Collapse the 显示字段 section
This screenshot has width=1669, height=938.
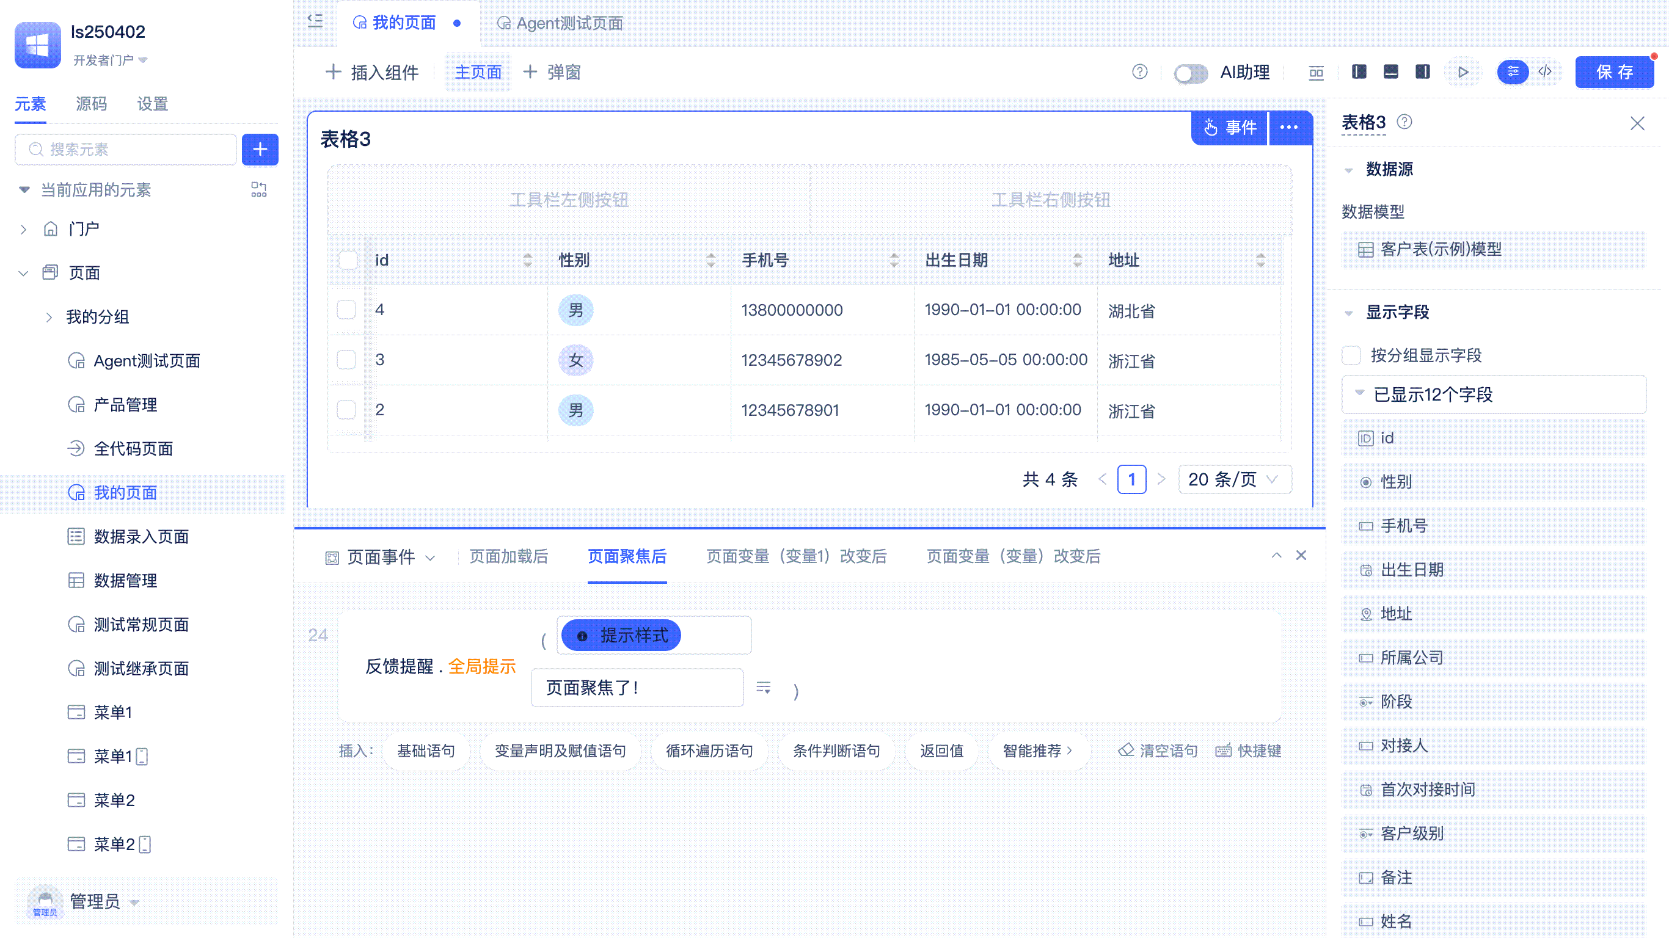click(1348, 313)
